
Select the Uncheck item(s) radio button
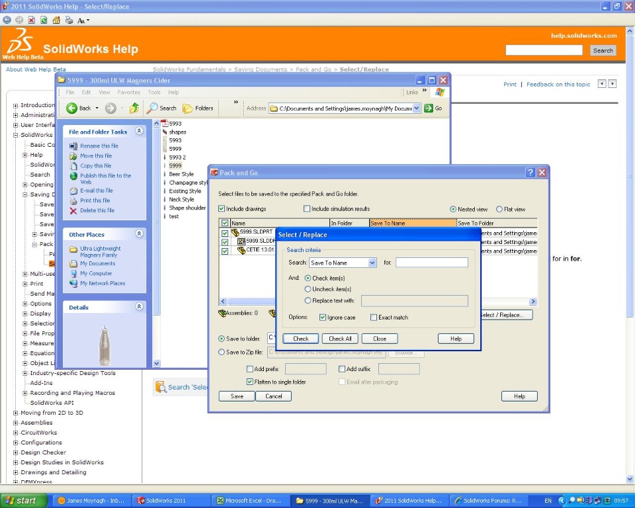click(308, 289)
